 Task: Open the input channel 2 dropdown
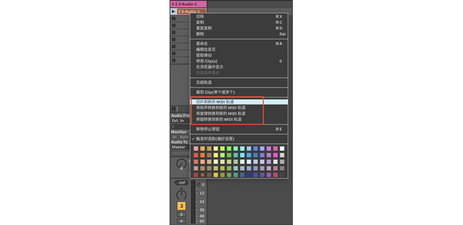coord(181,127)
